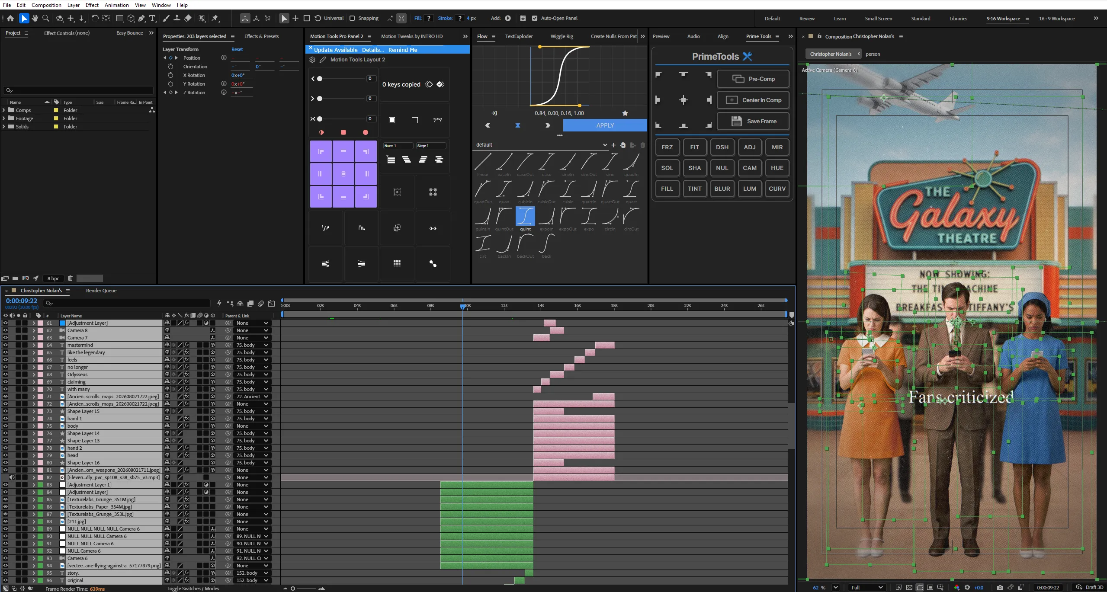Click the CAM button in PrimeTools

pos(750,168)
